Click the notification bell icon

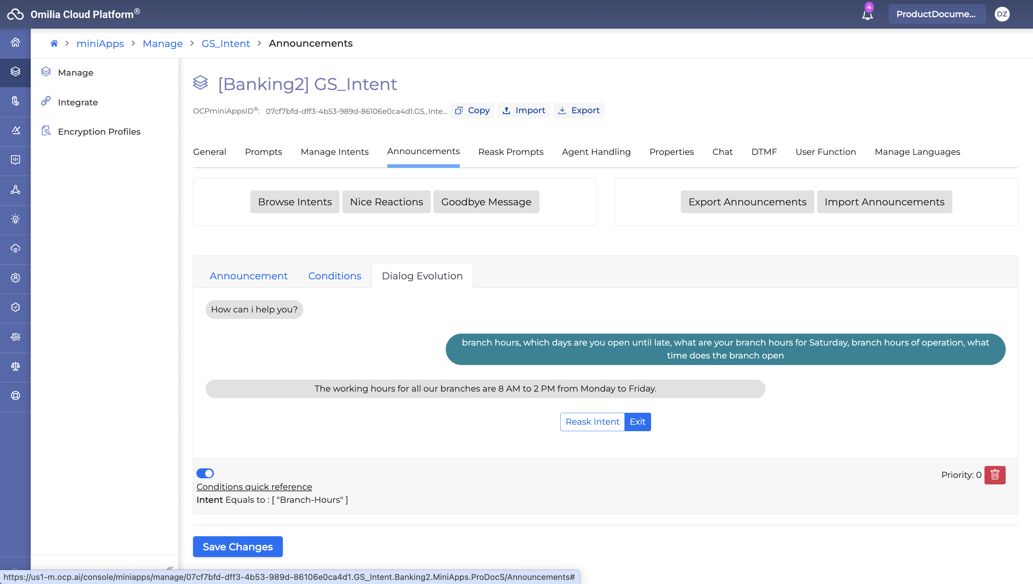867,15
